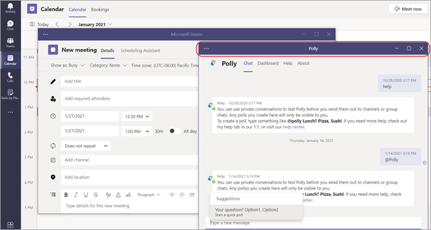Open Tasks by Planner in the sidebar
This screenshot has height=230, width=431.
click(x=10, y=94)
